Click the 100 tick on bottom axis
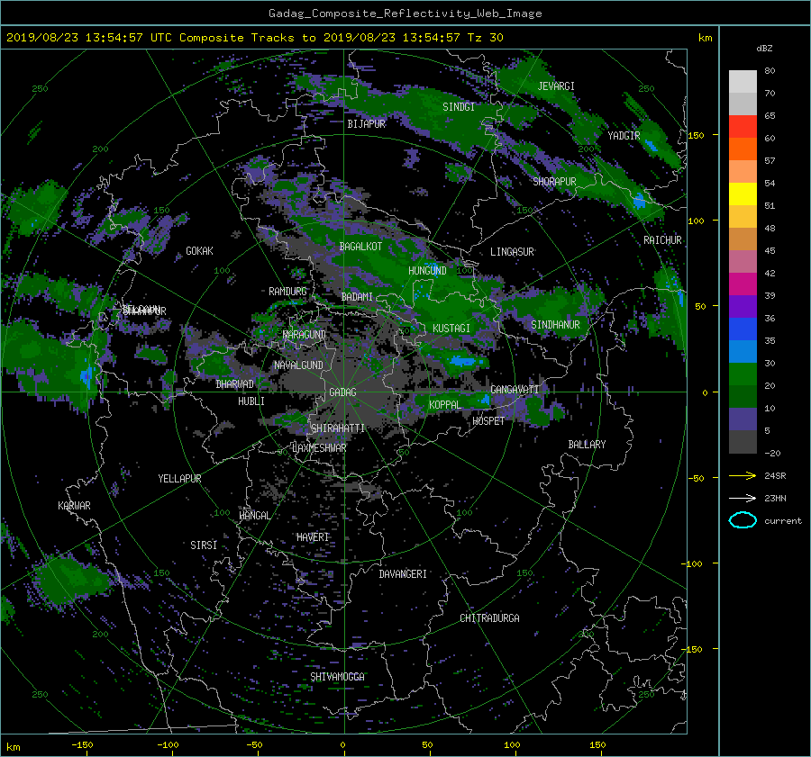 (512, 744)
